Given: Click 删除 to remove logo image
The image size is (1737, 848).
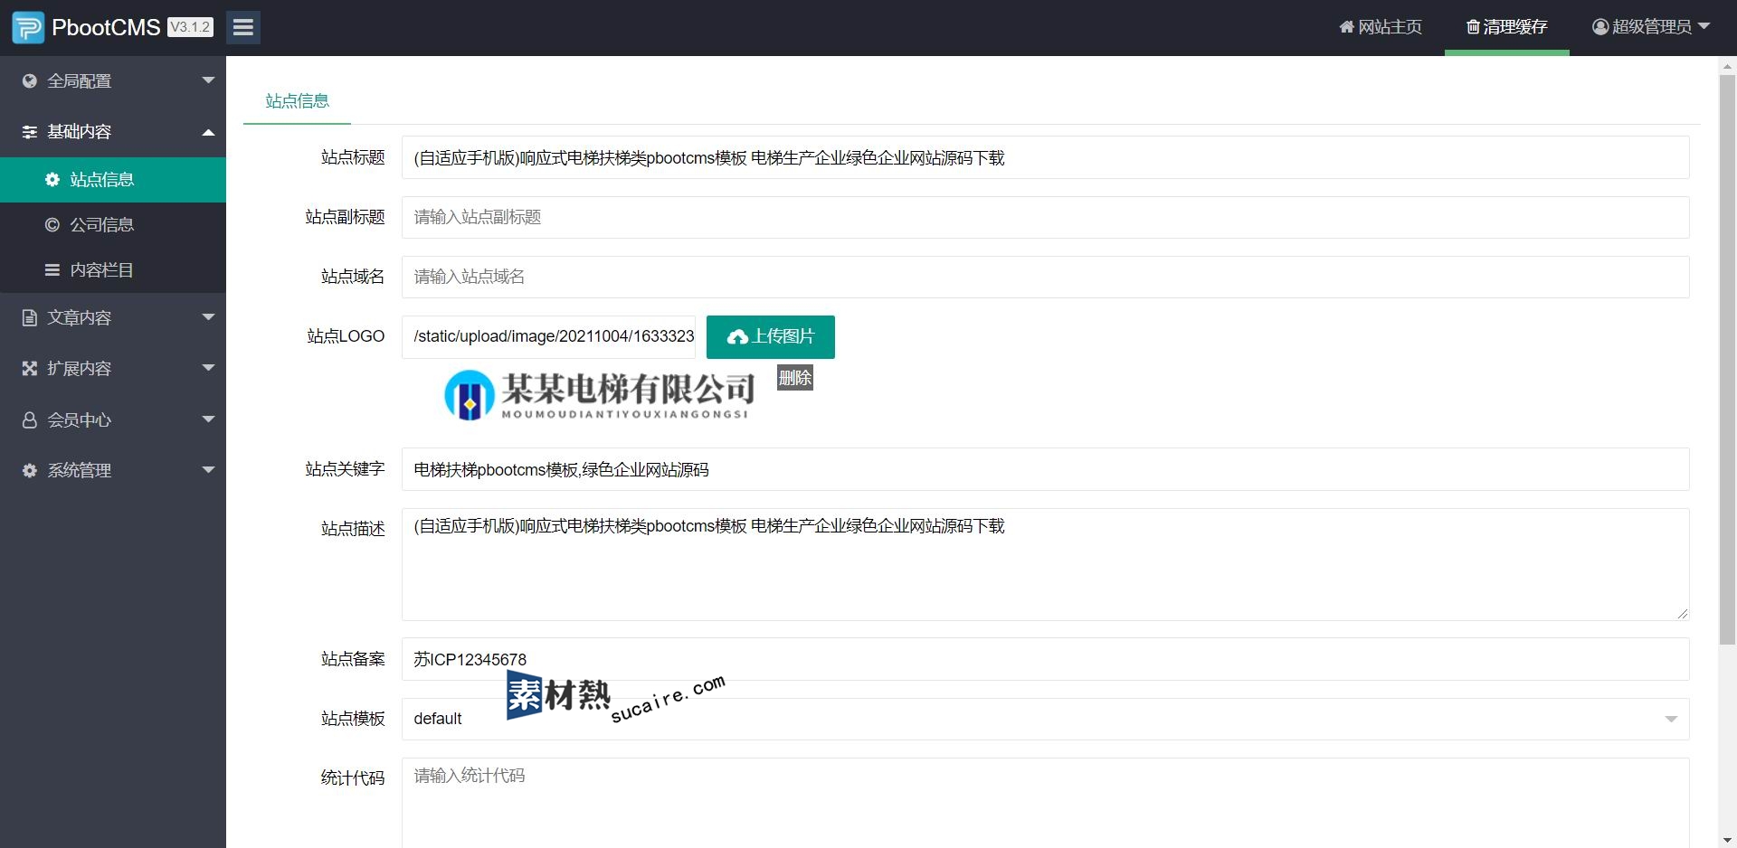Looking at the screenshot, I should [x=795, y=378].
